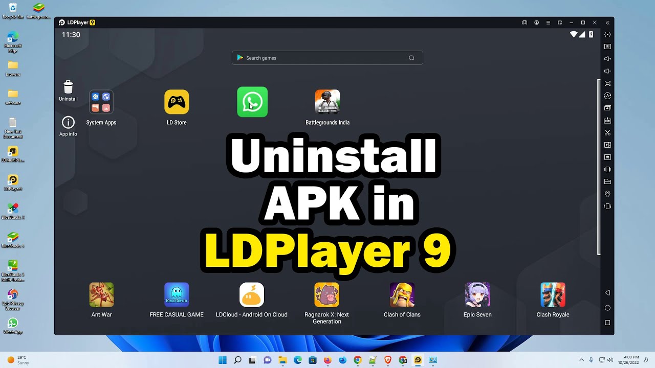This screenshot has width=655, height=368.
Task: Open LDCloud - Android On Cloud
Action: pos(252,295)
